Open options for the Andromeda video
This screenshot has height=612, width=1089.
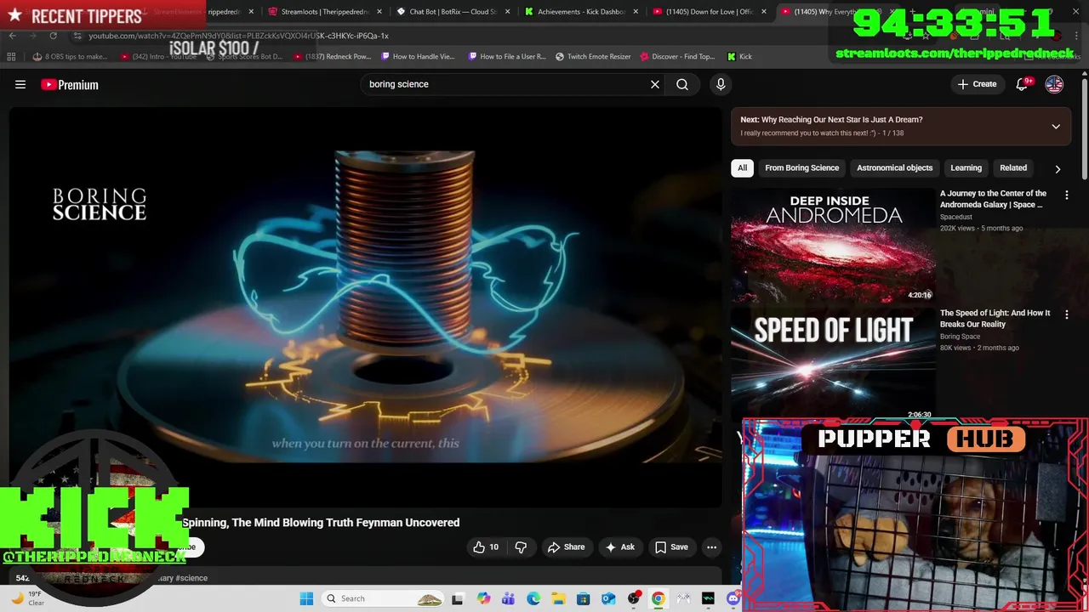coord(1067,195)
